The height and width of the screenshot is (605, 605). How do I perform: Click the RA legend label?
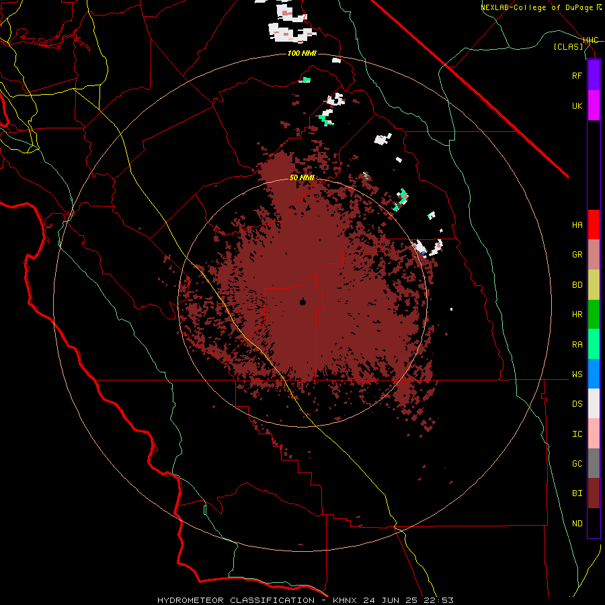coord(577,345)
